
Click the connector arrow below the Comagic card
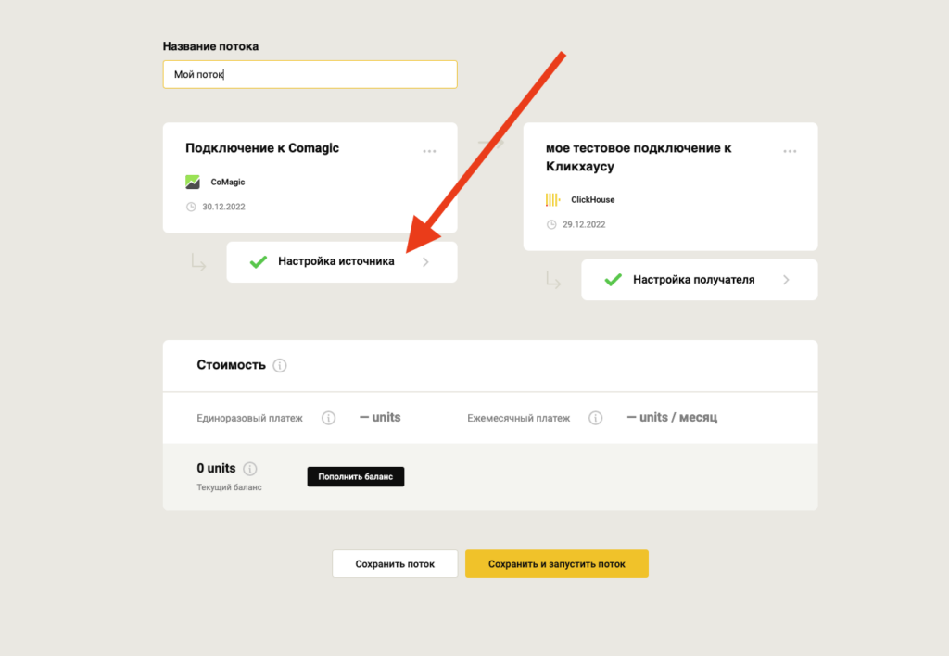click(197, 262)
